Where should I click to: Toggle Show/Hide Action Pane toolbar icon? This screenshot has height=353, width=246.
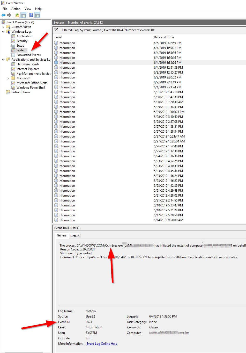click(38, 15)
